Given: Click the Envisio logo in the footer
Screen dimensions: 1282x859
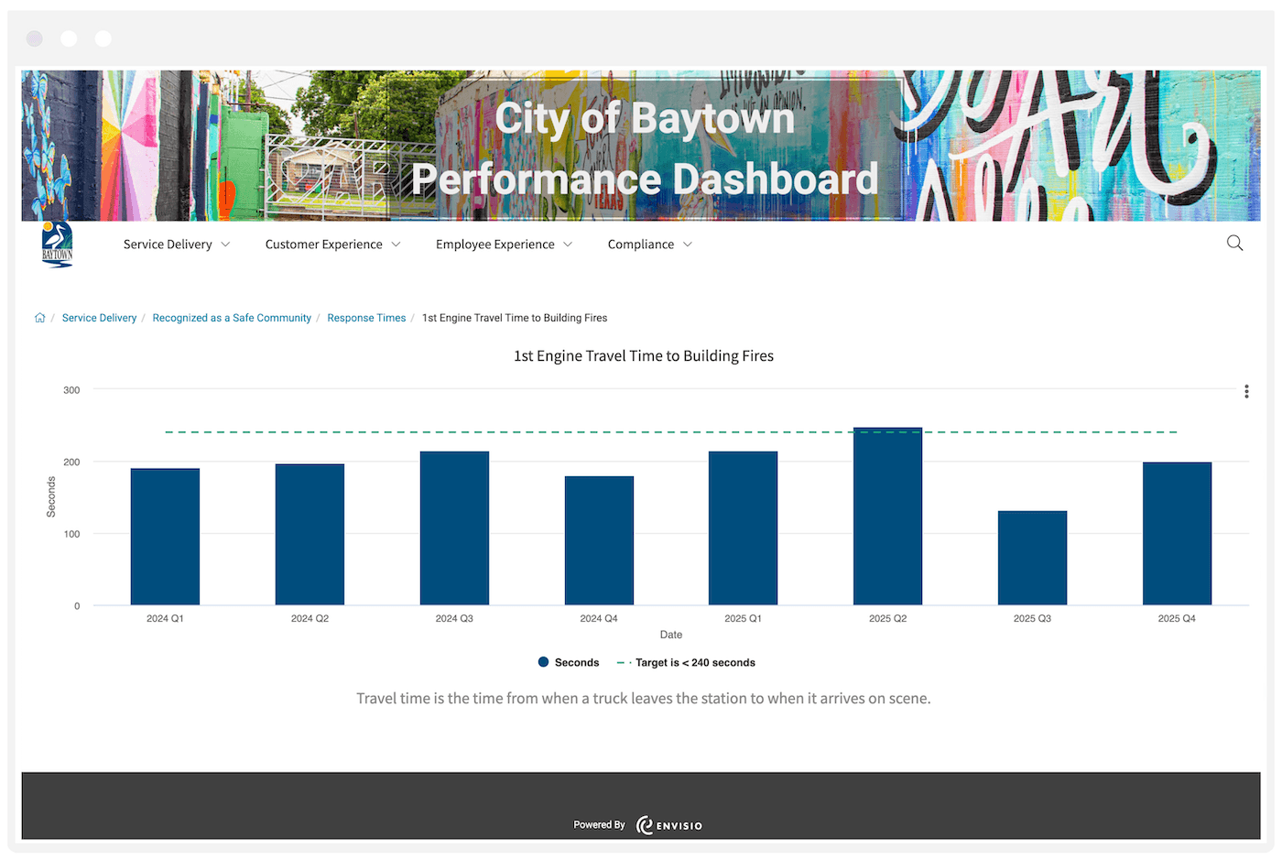Looking at the screenshot, I should pos(669,823).
